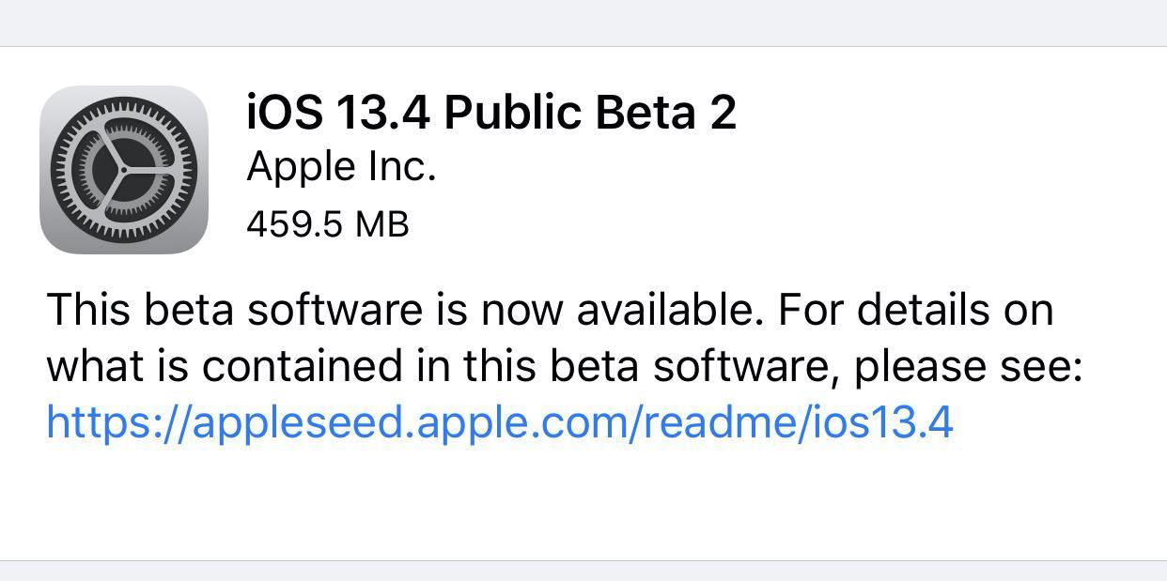Tap the empty white space below the link

583,502
